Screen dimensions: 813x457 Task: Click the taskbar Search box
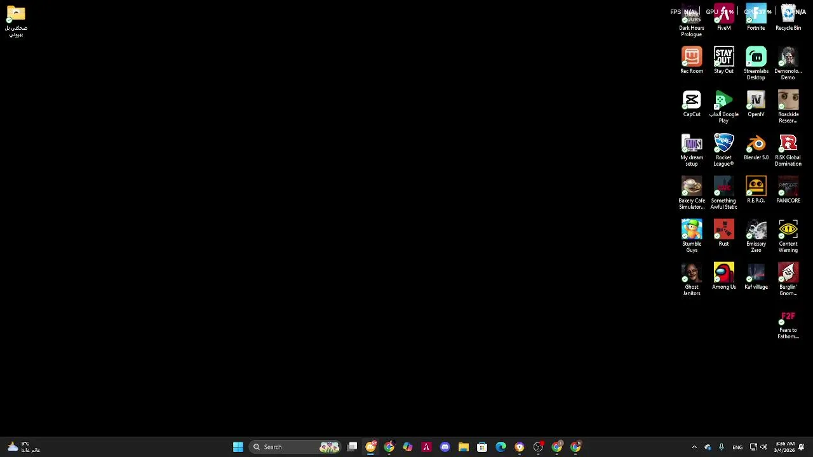click(x=296, y=447)
